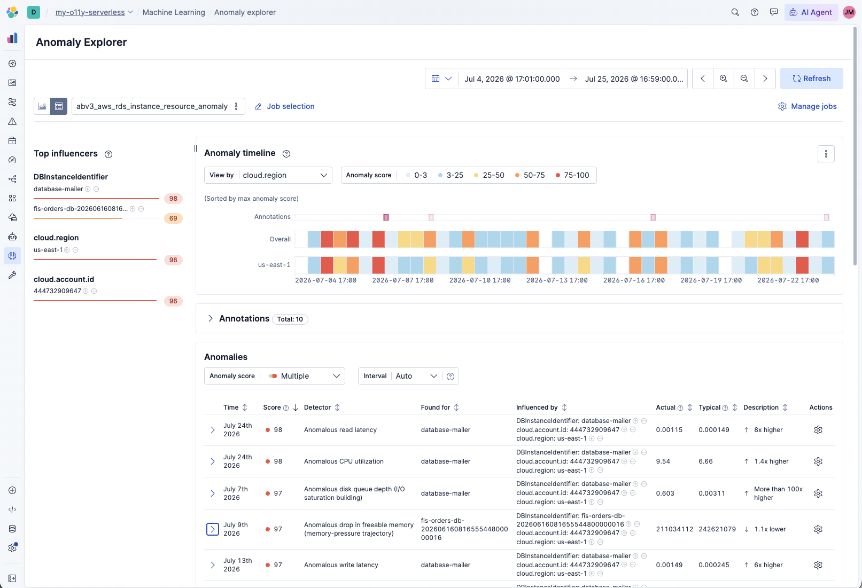This screenshot has height=588, width=862.
Task: Open the Top influencers help icon
Action: 108,154
